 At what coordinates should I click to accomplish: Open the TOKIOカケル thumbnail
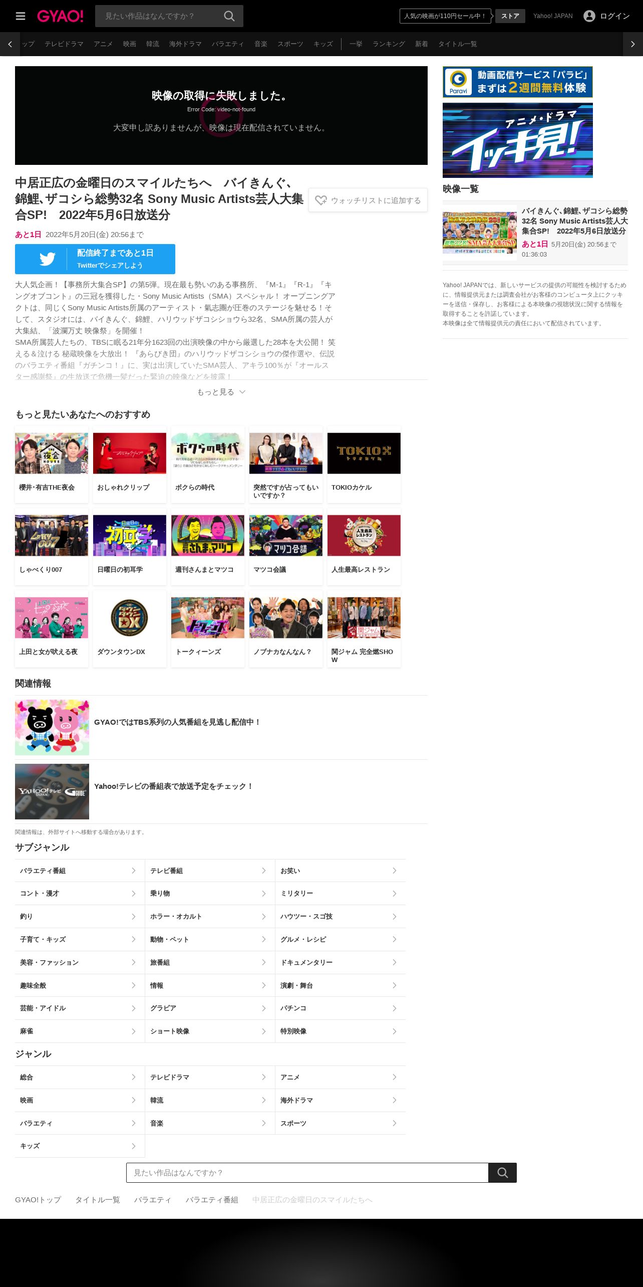coord(364,453)
